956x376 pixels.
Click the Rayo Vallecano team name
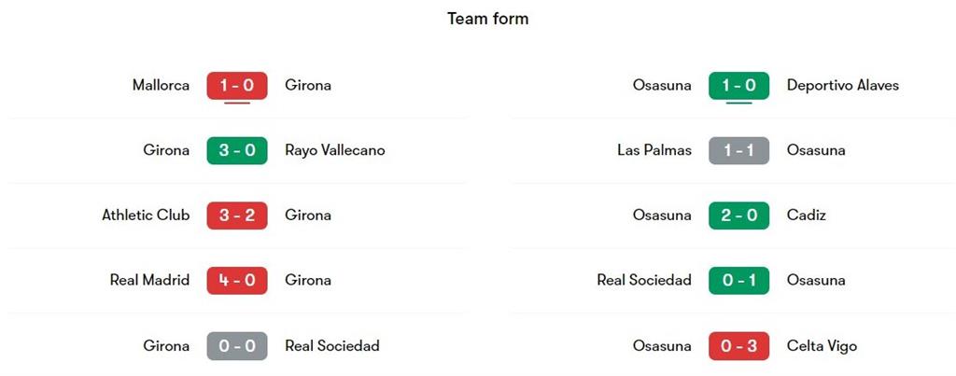(334, 150)
